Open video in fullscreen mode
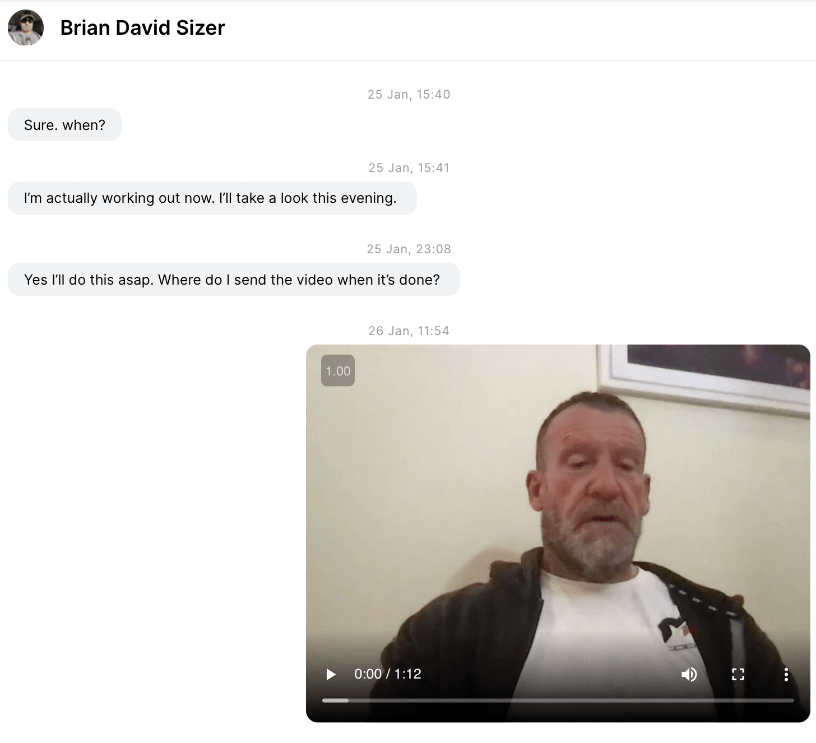 coord(738,674)
